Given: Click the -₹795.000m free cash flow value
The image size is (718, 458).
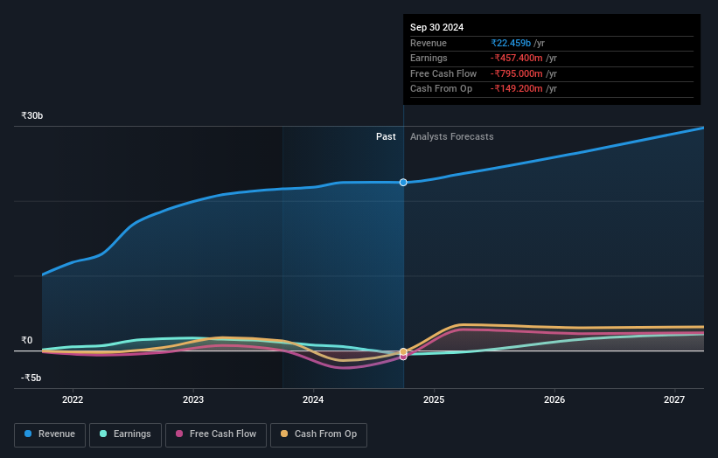Looking at the screenshot, I should pos(517,73).
